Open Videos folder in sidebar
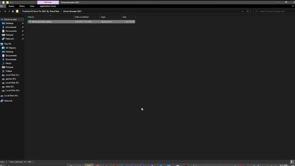 (x=9, y=71)
